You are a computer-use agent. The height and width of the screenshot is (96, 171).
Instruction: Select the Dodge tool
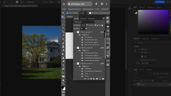coord(63,62)
